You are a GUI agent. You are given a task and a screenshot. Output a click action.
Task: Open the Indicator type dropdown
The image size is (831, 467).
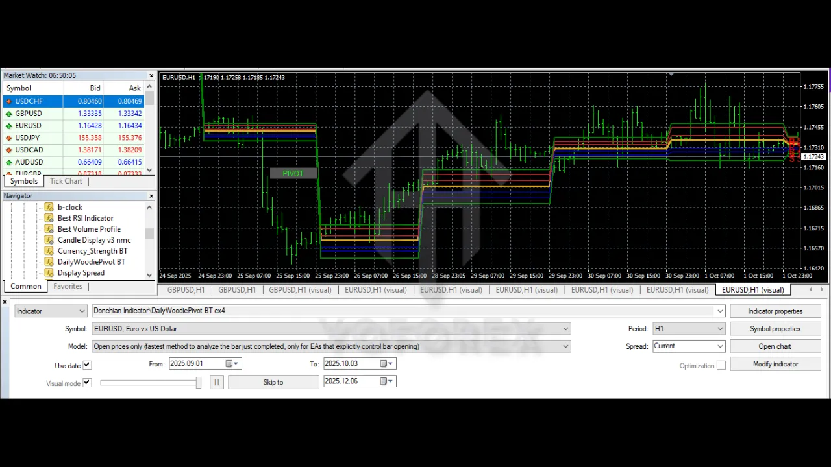click(x=51, y=311)
